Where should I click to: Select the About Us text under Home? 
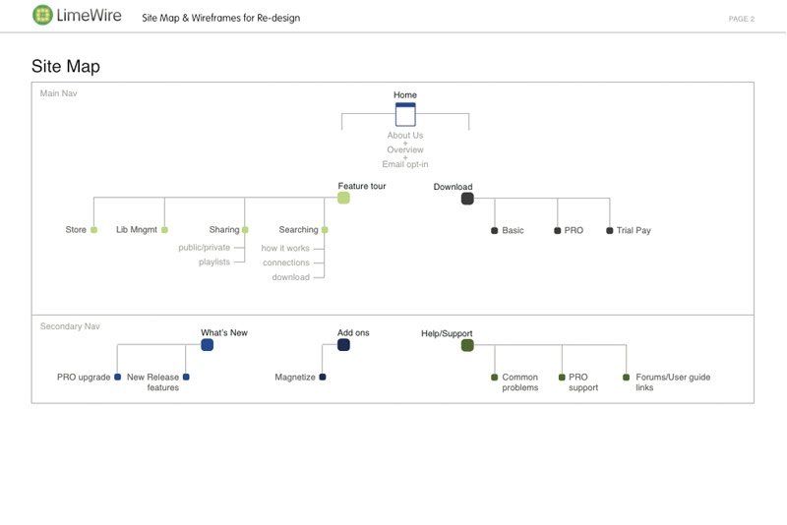tap(405, 136)
